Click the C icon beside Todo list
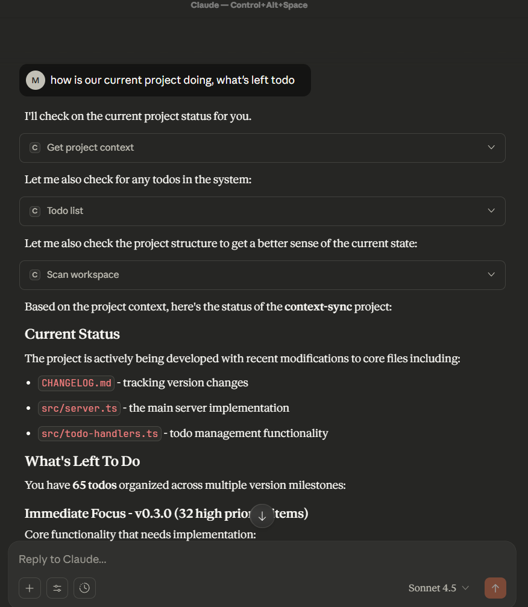Image resolution: width=528 pixels, height=607 pixels. tap(35, 210)
